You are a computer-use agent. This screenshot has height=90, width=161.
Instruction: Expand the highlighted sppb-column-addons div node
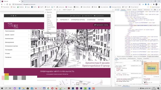click(x=130, y=25)
